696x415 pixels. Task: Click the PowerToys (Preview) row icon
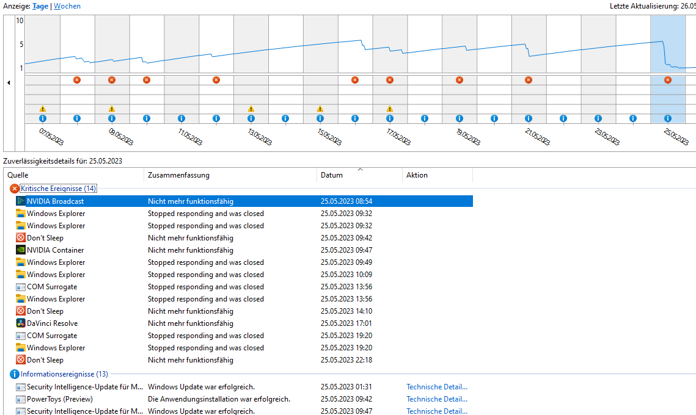pos(20,399)
